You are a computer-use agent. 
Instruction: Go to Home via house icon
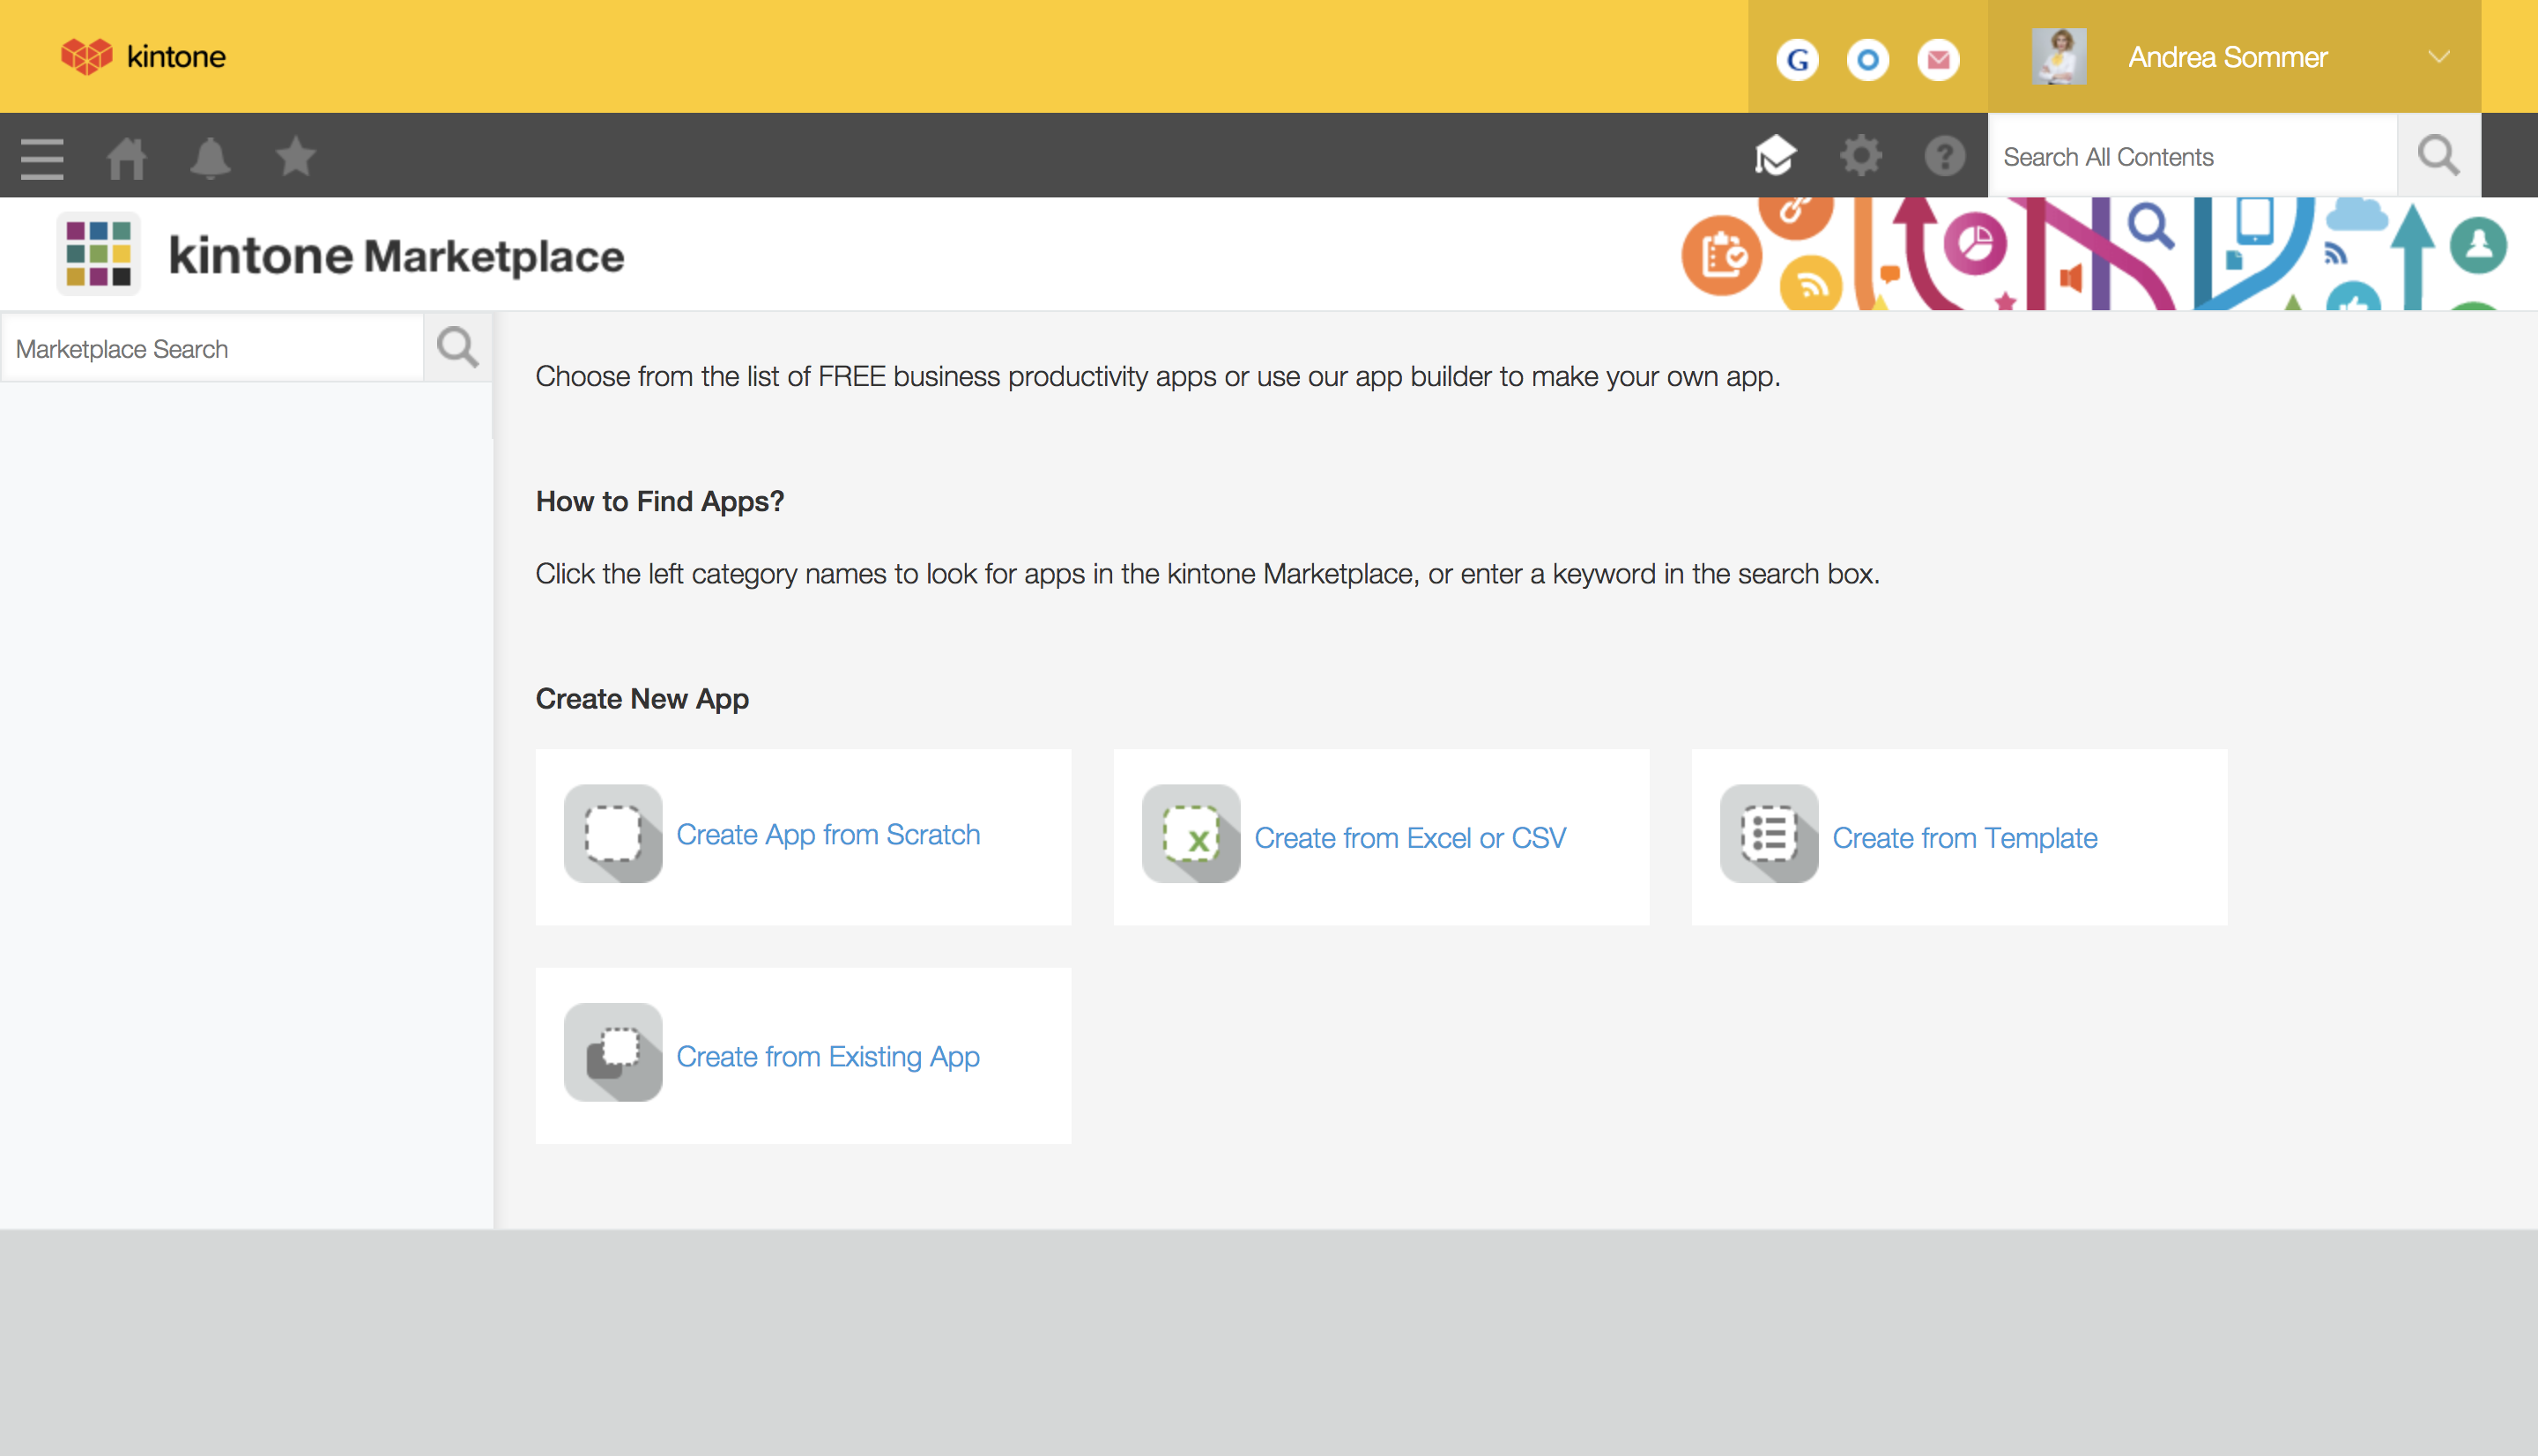127,157
